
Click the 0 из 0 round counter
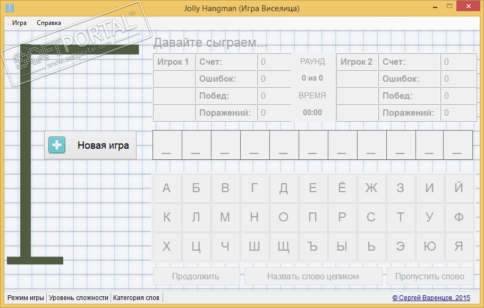312,78
